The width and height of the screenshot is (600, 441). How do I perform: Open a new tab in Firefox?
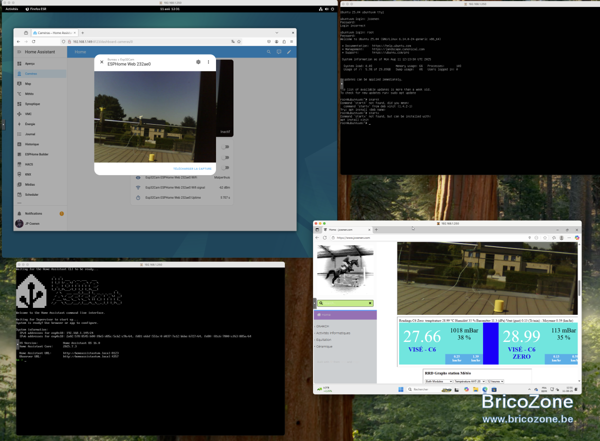click(82, 33)
